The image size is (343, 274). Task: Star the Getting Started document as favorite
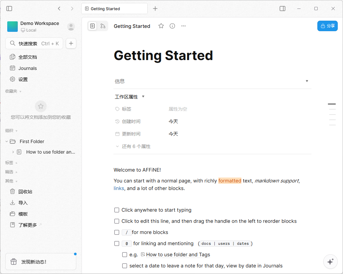(x=161, y=26)
